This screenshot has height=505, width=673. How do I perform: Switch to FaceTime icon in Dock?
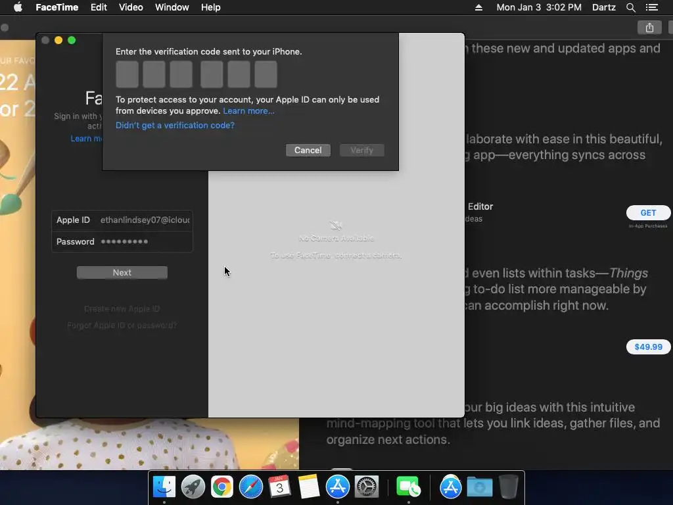pos(408,487)
